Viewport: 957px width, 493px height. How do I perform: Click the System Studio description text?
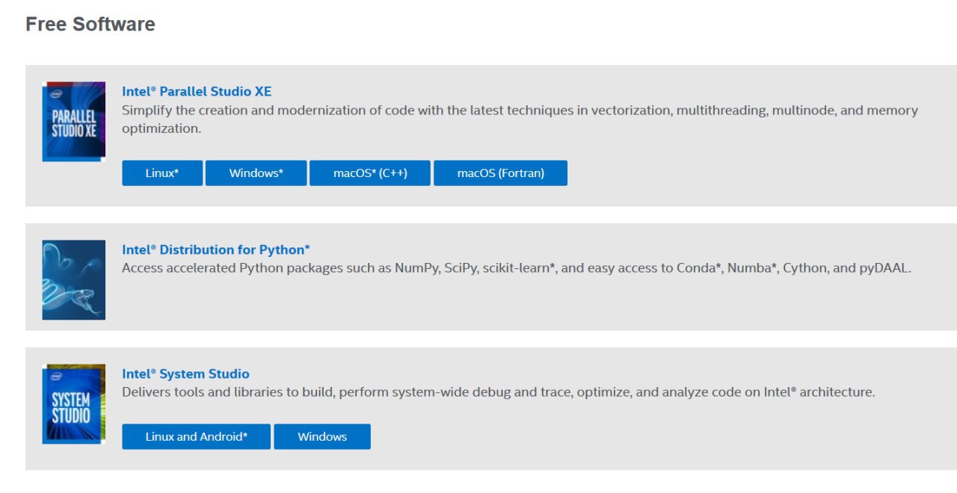coord(498,392)
